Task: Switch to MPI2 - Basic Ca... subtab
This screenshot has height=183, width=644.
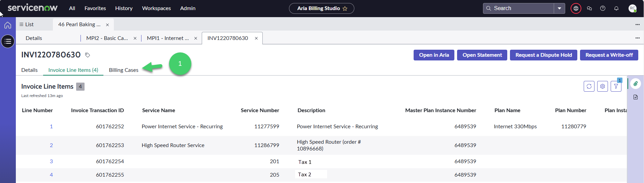Action: click(x=107, y=38)
